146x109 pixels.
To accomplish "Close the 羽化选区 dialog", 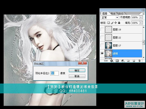I will tap(82, 63).
